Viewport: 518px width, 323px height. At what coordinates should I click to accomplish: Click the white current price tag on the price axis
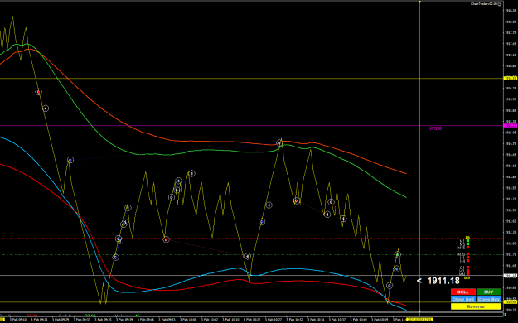click(x=511, y=276)
